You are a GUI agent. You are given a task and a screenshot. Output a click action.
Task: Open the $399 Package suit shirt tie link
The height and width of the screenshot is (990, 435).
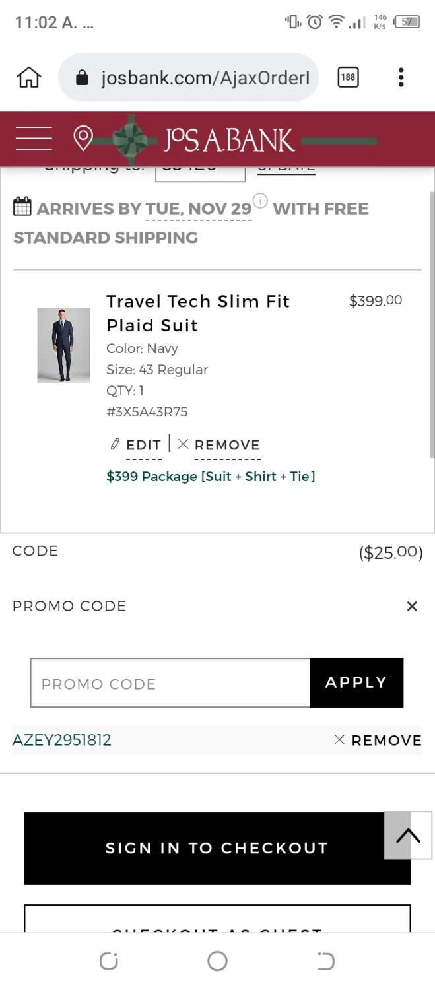211,477
